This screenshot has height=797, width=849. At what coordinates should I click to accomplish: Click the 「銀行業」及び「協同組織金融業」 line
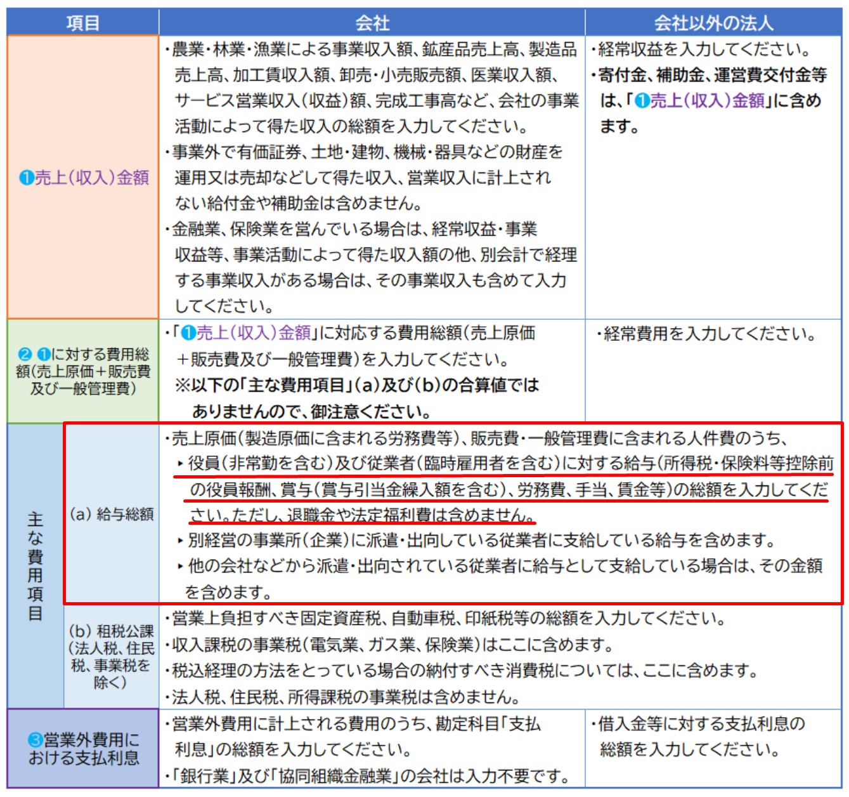(x=371, y=775)
